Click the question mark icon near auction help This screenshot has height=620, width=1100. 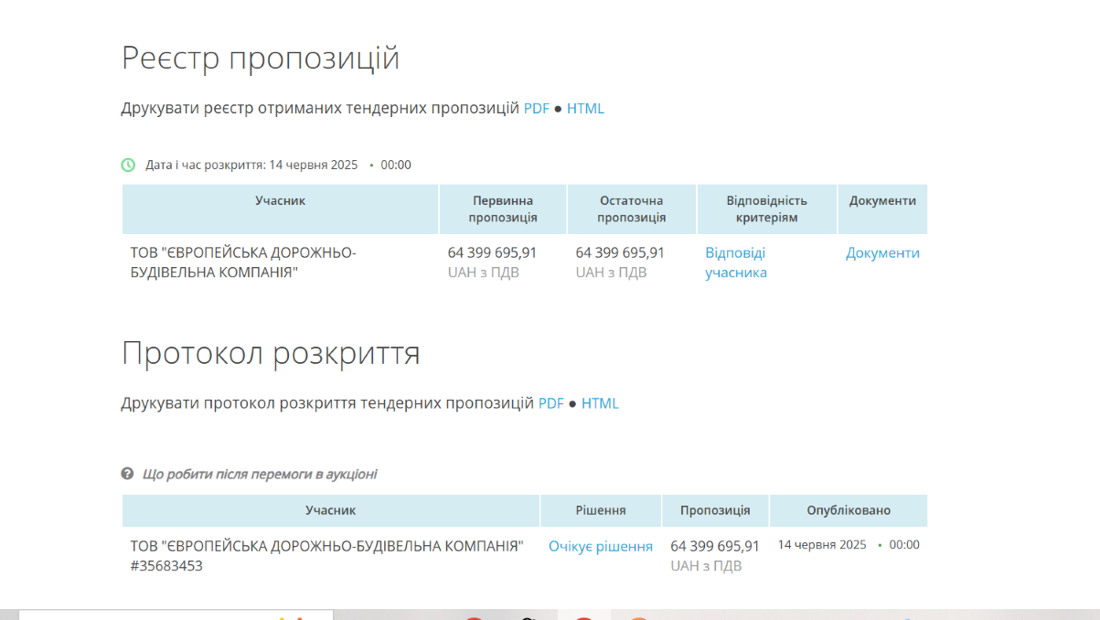point(127,474)
